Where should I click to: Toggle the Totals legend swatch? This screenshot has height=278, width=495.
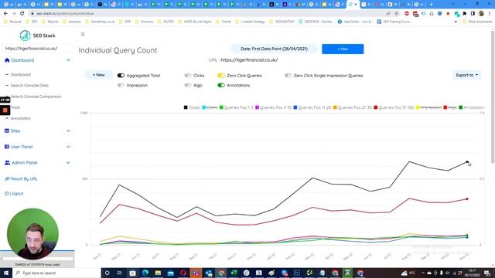tap(186, 107)
